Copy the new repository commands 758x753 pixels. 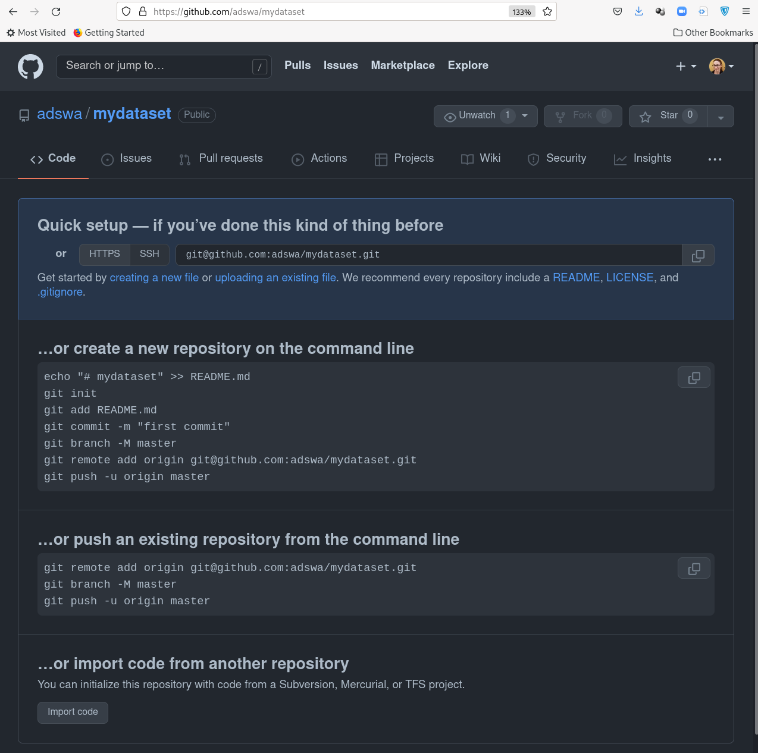pos(694,378)
